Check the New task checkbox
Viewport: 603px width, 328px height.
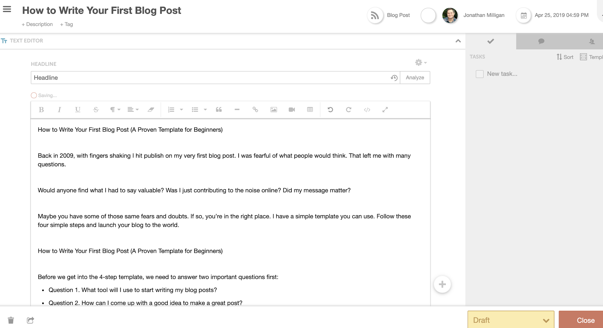(479, 74)
